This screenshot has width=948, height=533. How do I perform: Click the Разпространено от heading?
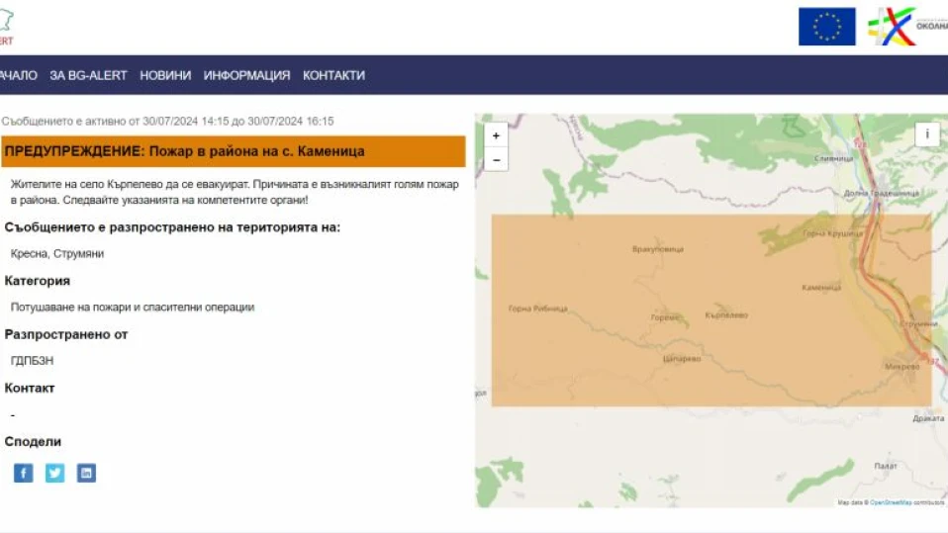click(x=66, y=334)
